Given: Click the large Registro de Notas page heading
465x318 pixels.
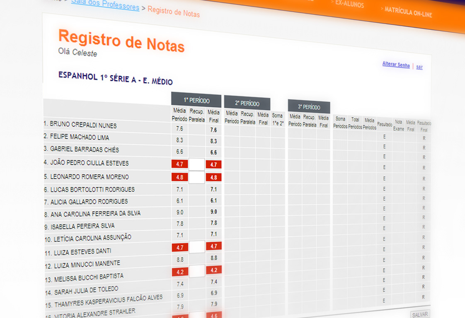Looking at the screenshot, I should (x=121, y=41).
